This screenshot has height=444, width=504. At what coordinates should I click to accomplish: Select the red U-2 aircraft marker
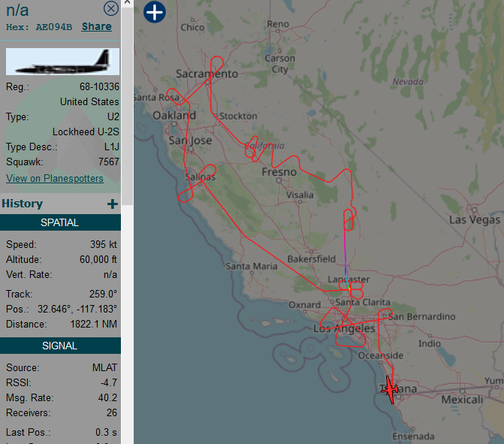click(x=391, y=389)
